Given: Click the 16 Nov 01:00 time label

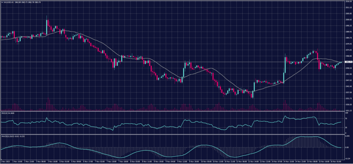Looking at the screenshot, I should [x=335, y=162].
